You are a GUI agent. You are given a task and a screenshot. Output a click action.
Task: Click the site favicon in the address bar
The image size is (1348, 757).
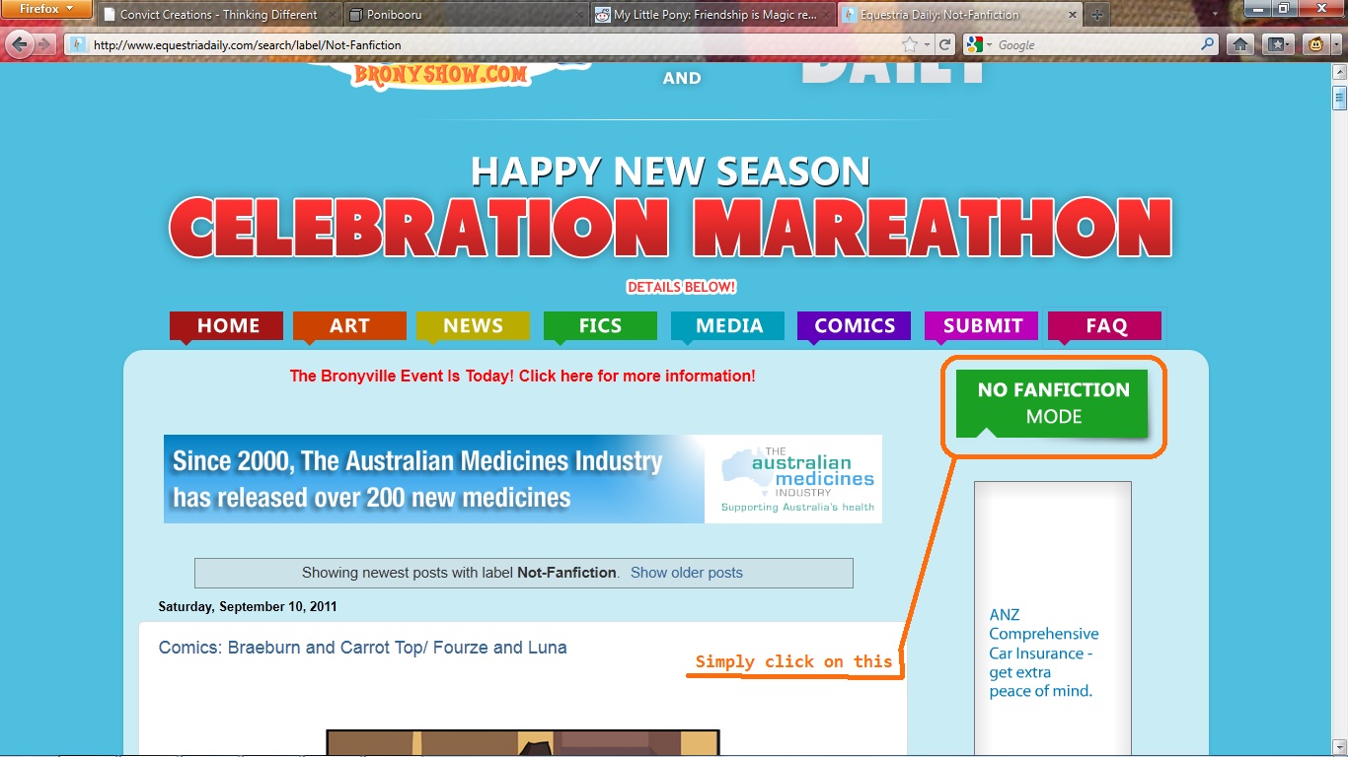pos(78,45)
